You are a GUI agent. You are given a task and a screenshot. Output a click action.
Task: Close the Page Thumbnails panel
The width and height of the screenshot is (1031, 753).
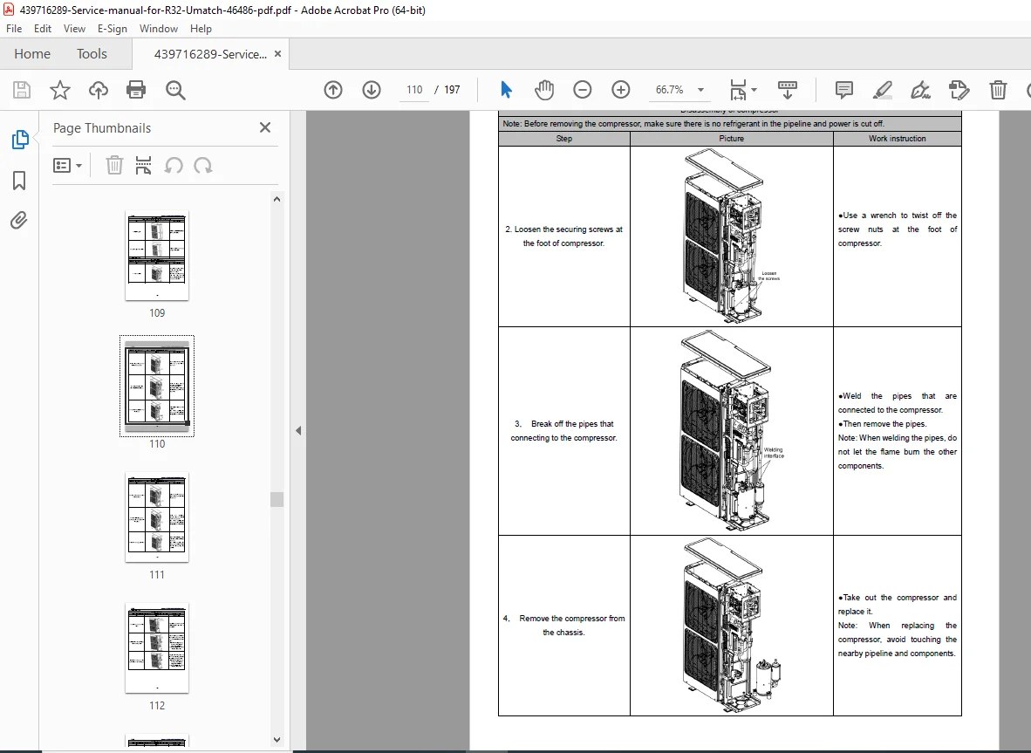pos(265,127)
